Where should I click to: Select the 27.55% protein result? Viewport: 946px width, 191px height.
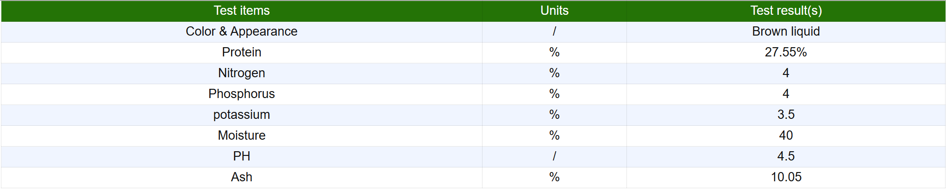[786, 52]
